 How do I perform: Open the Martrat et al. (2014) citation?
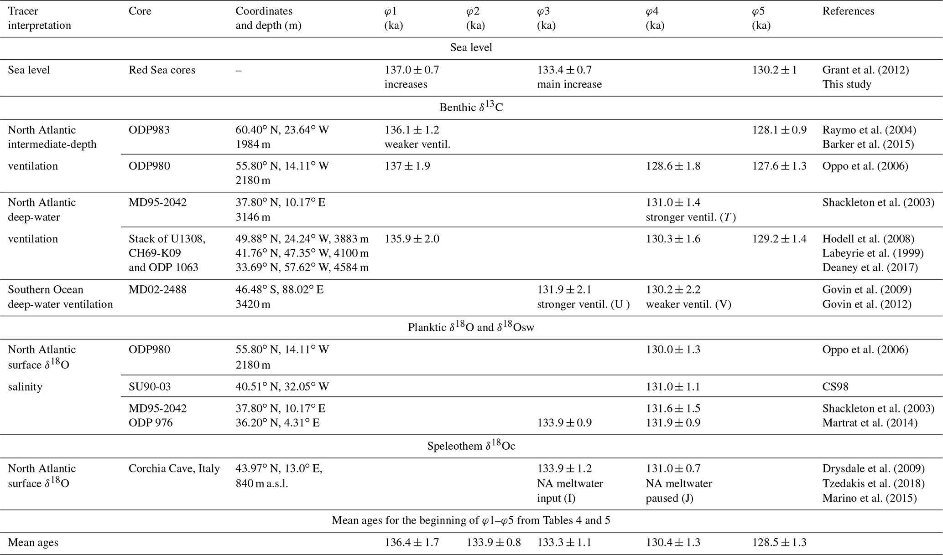click(870, 423)
